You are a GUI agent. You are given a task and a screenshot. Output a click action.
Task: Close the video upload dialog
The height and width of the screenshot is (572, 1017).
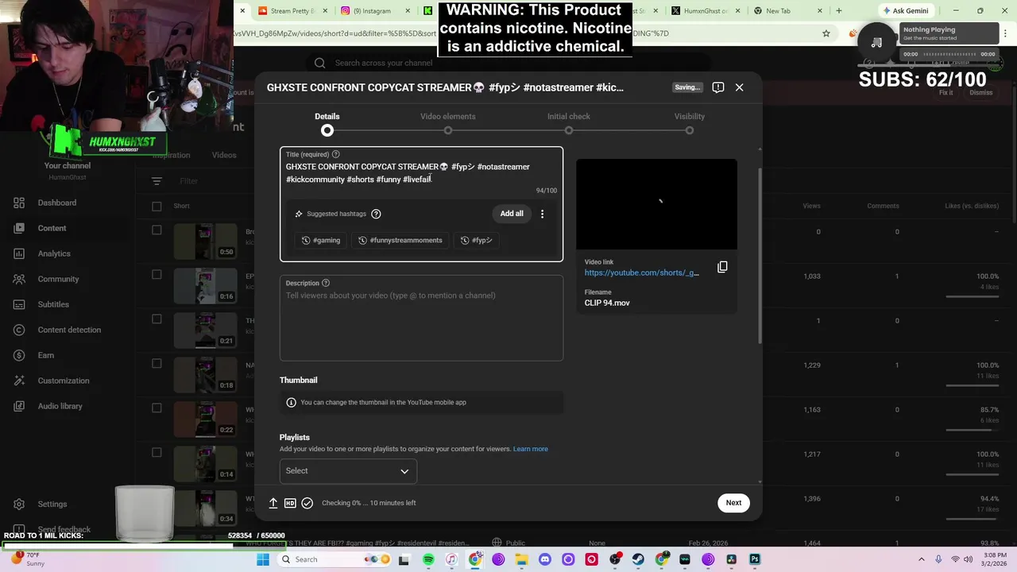[740, 87]
